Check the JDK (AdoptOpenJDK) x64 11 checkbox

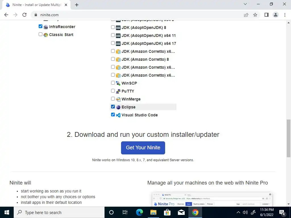click(113, 35)
